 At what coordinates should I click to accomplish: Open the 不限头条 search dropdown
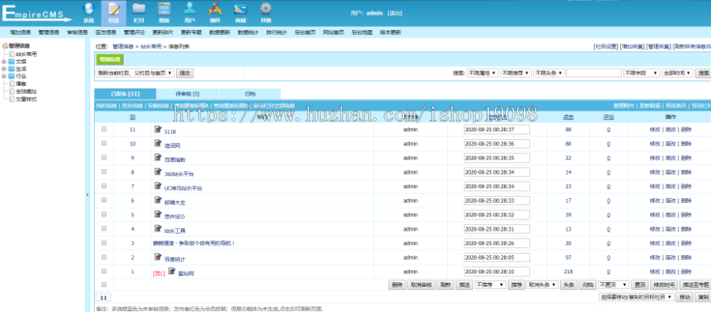coord(549,73)
